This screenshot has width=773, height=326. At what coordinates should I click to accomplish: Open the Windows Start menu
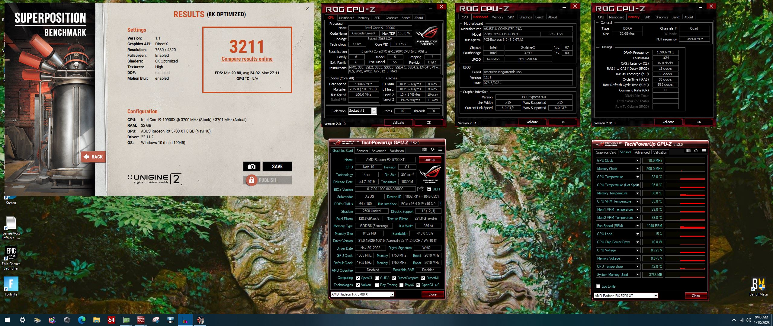(7, 320)
